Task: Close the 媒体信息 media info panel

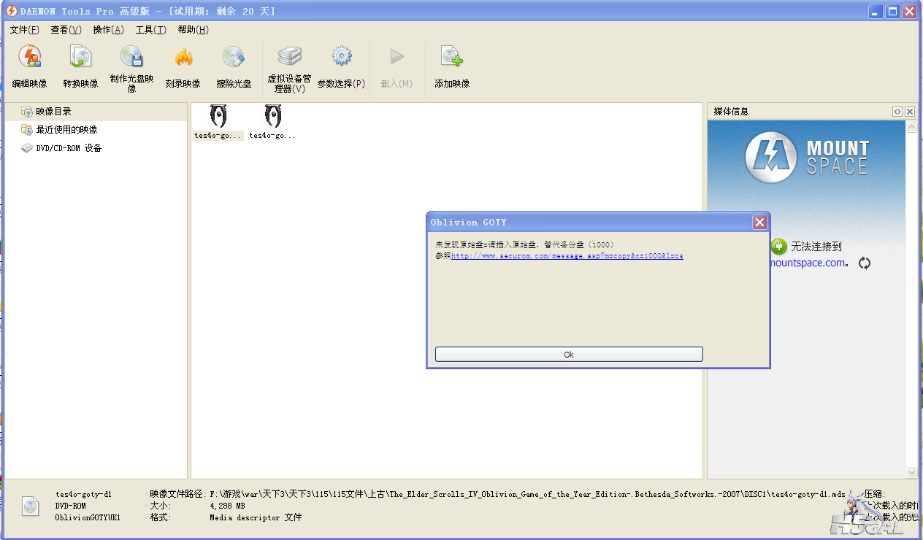Action: (910, 112)
